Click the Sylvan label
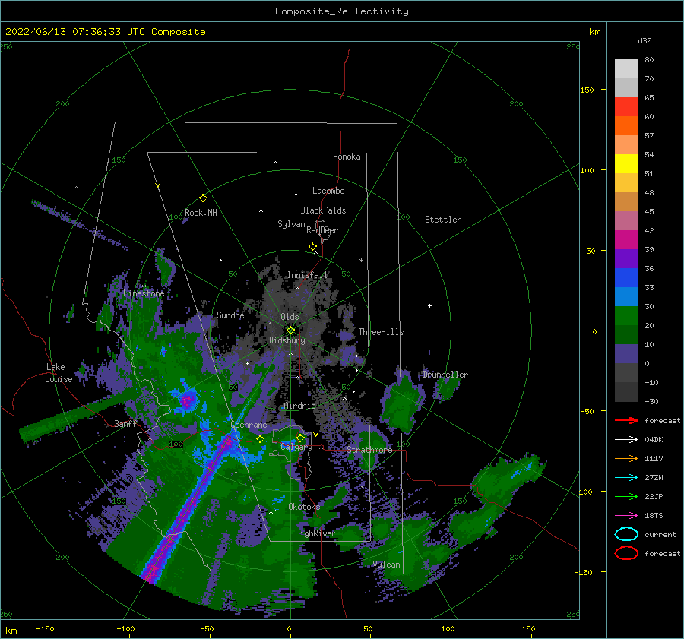This screenshot has height=639, width=684. (x=291, y=224)
